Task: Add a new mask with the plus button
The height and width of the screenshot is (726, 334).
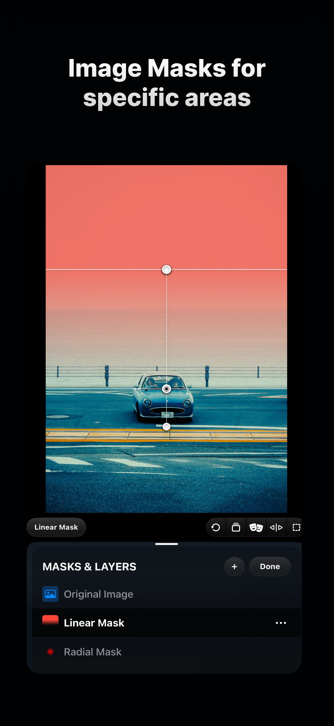Action: (x=234, y=567)
